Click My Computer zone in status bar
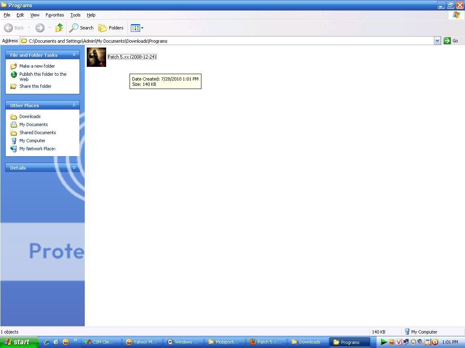The height and width of the screenshot is (348, 465). [421, 332]
